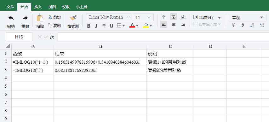Image resolution: width=269 pixels, height=122 pixels.
Task: Switch to the 权限 tab
Action: pos(66,7)
